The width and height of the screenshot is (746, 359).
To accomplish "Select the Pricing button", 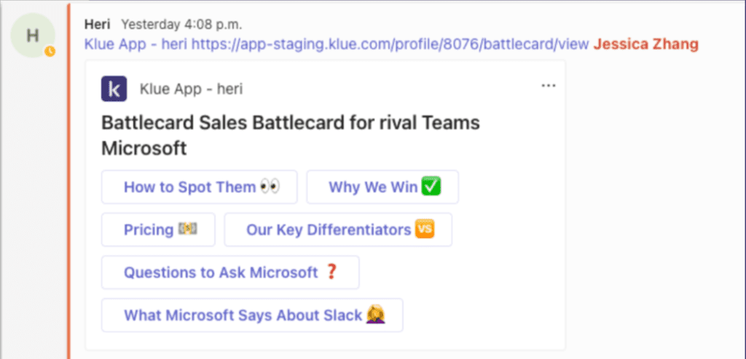I will [x=158, y=229].
